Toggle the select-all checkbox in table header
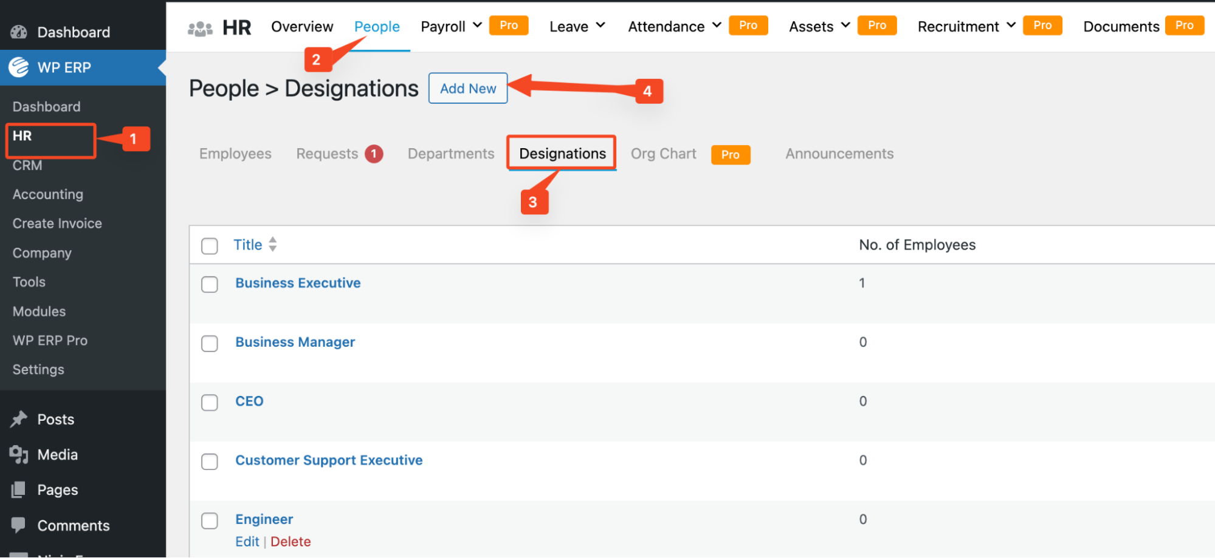Screen dimensions: 1215x558 coord(210,246)
